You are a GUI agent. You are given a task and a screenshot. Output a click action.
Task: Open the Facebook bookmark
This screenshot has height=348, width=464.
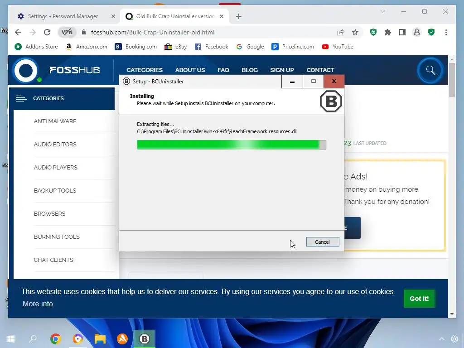[x=211, y=47]
